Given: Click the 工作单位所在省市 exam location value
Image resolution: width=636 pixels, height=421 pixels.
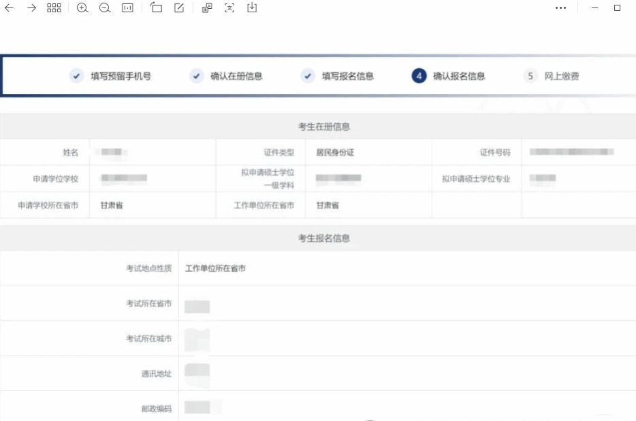Looking at the screenshot, I should click(215, 268).
